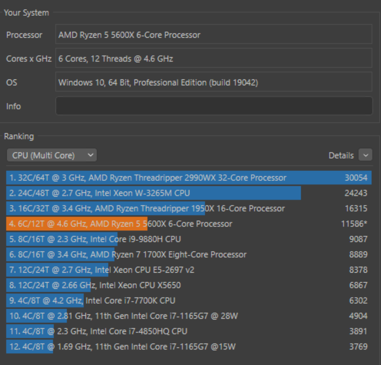Click the 9087 score value

pos(358,239)
